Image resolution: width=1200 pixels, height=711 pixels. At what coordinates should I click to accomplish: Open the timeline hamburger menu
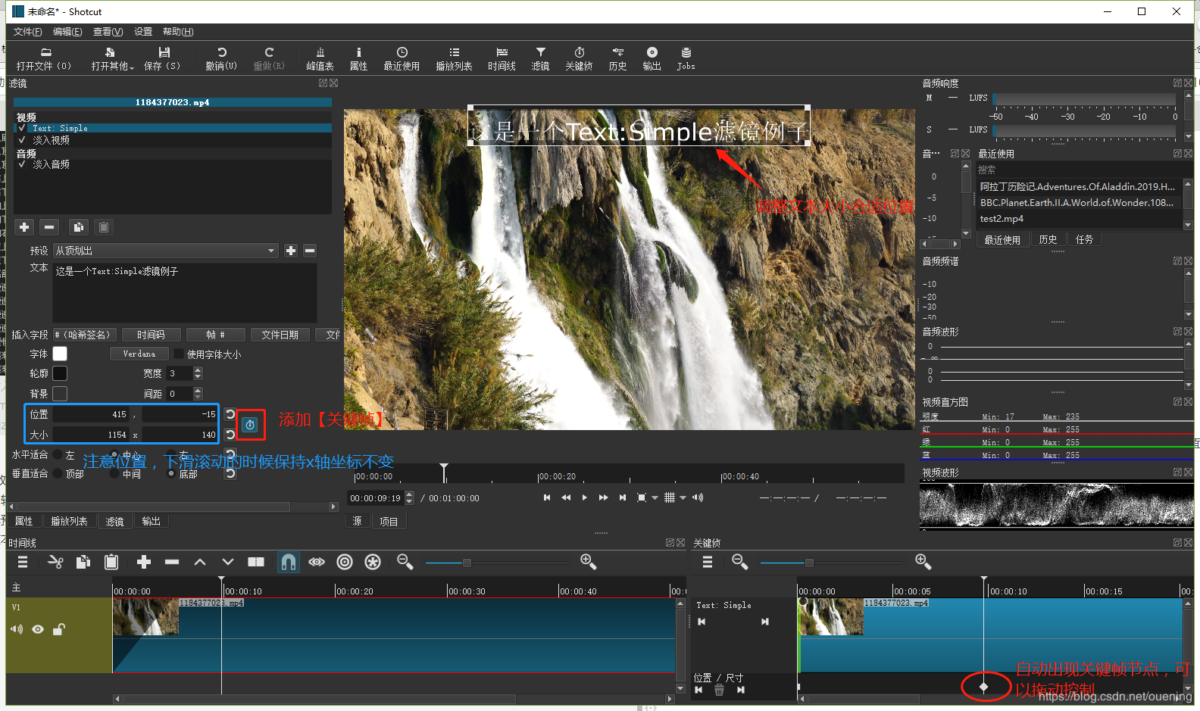(x=23, y=562)
